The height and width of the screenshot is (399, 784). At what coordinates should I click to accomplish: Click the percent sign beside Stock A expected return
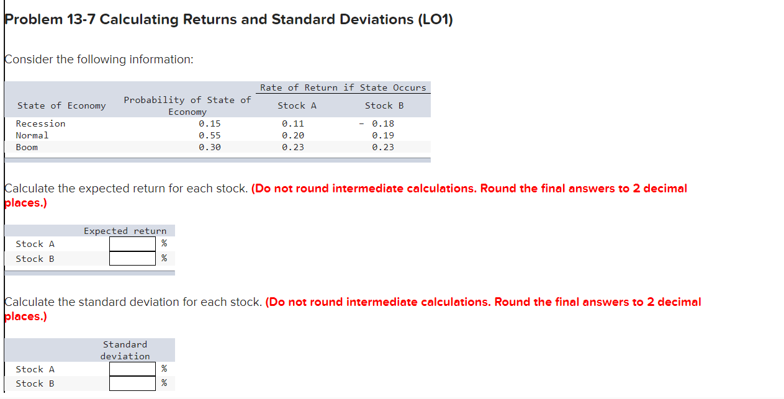[163, 243]
